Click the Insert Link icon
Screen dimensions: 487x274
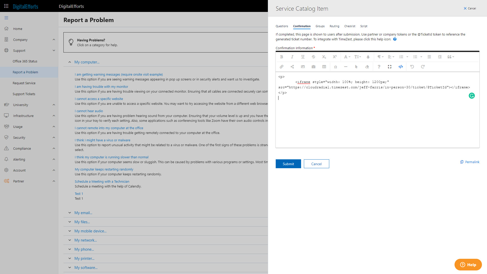click(x=282, y=66)
